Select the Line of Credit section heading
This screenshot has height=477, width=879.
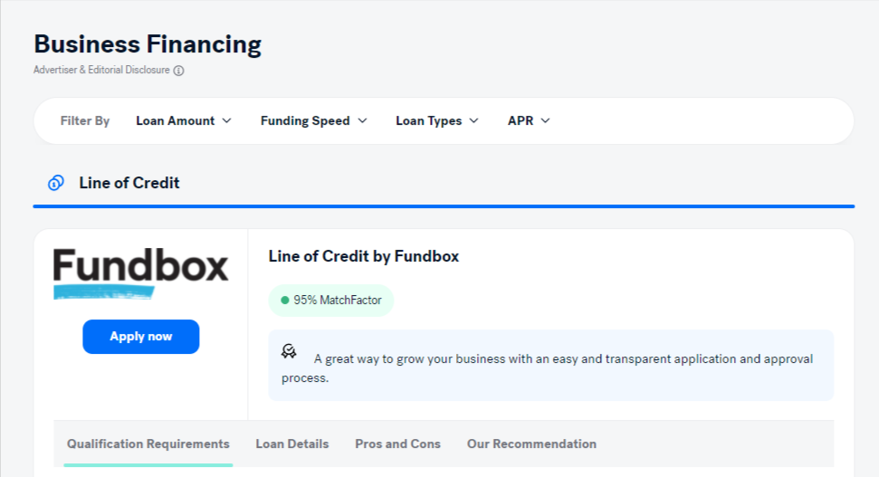pyautogui.click(x=129, y=183)
